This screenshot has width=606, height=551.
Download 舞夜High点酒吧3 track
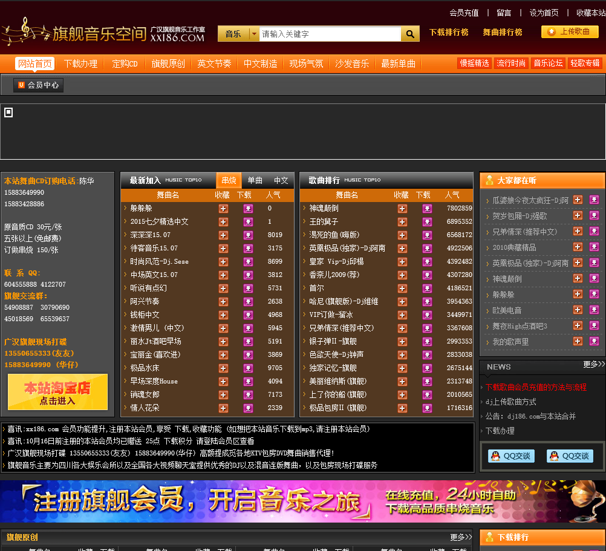tap(594, 326)
